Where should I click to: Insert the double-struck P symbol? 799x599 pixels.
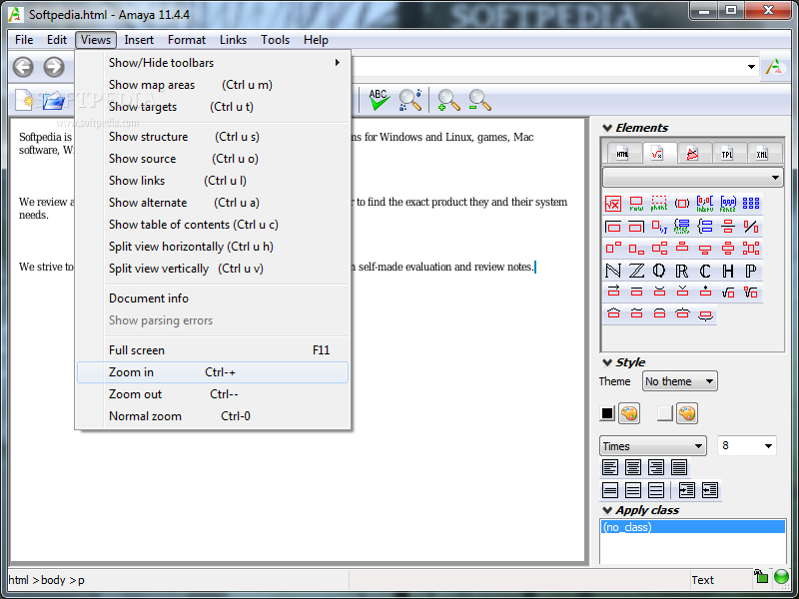(751, 271)
